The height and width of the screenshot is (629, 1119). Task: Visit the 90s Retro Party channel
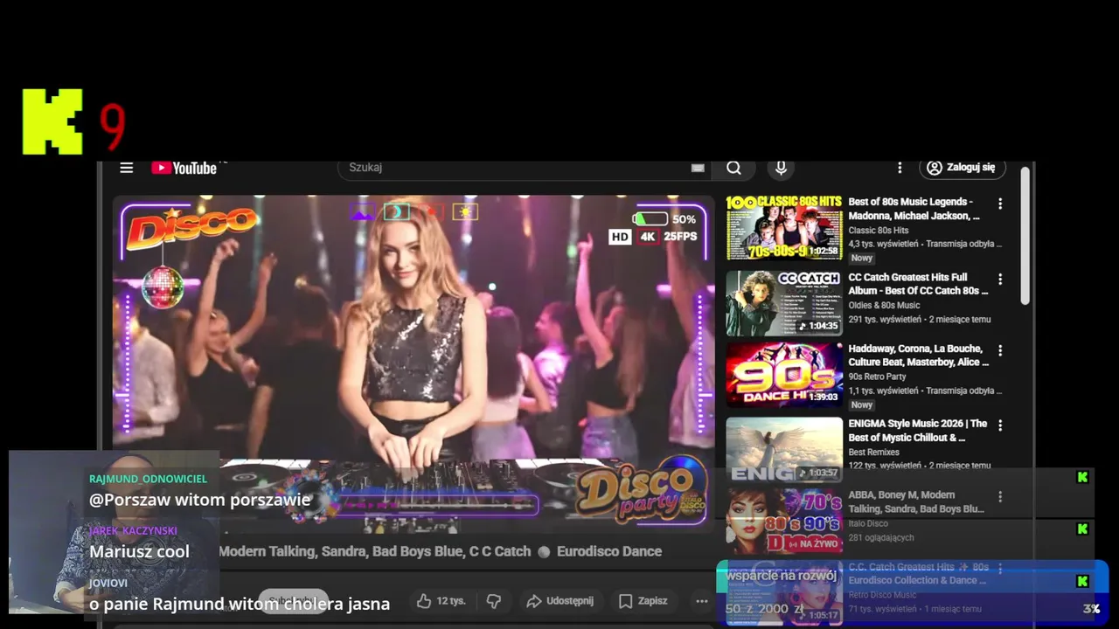pos(877,377)
